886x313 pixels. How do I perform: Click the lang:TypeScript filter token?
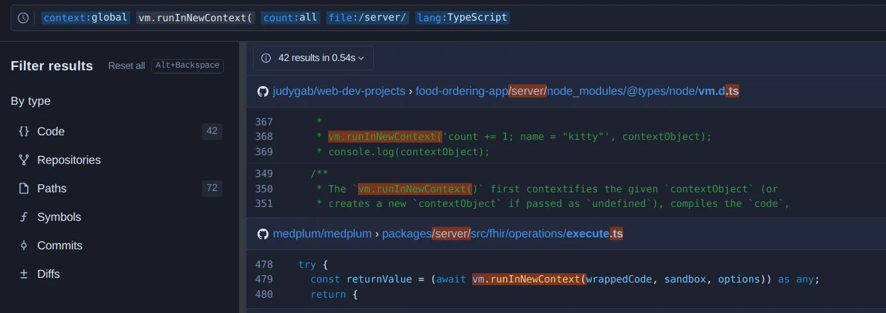point(463,18)
